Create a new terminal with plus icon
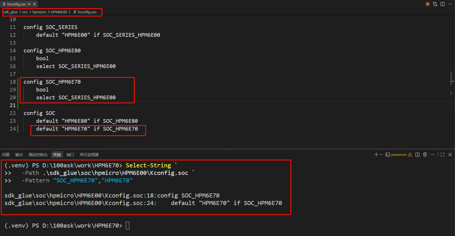 pyautogui.click(x=376, y=155)
